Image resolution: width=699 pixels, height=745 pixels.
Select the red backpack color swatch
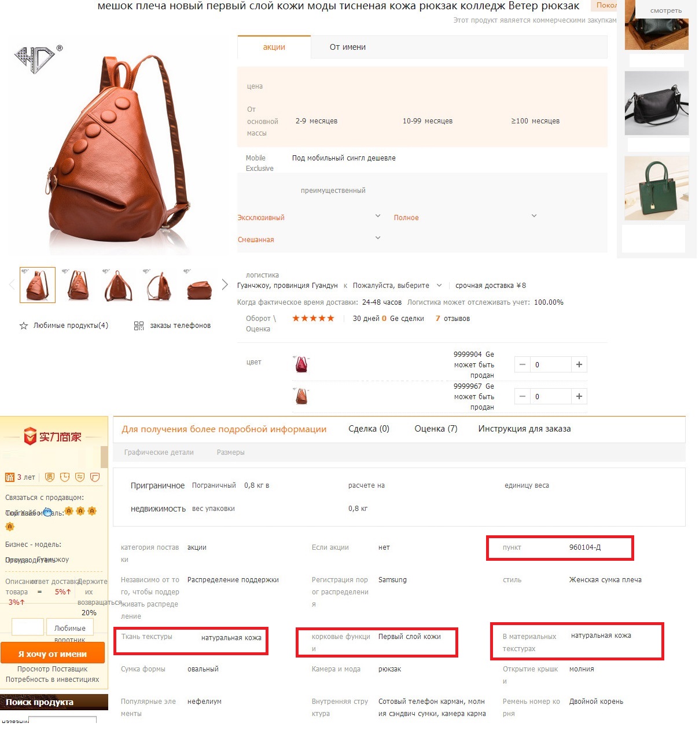(x=301, y=364)
